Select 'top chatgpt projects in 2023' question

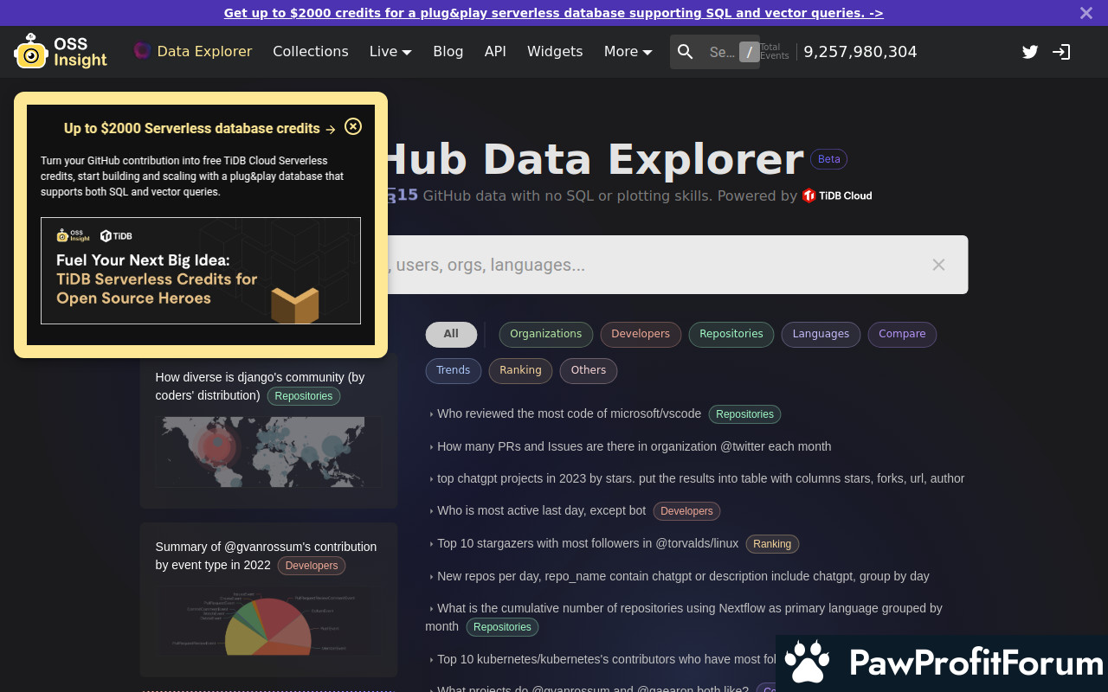click(x=700, y=478)
